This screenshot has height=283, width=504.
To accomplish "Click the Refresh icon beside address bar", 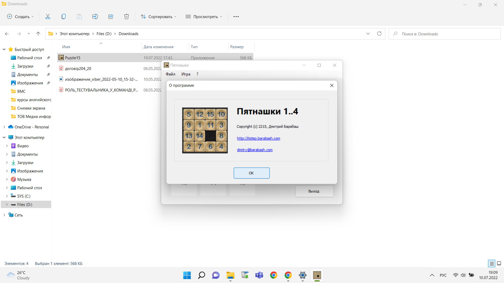I will [x=379, y=34].
